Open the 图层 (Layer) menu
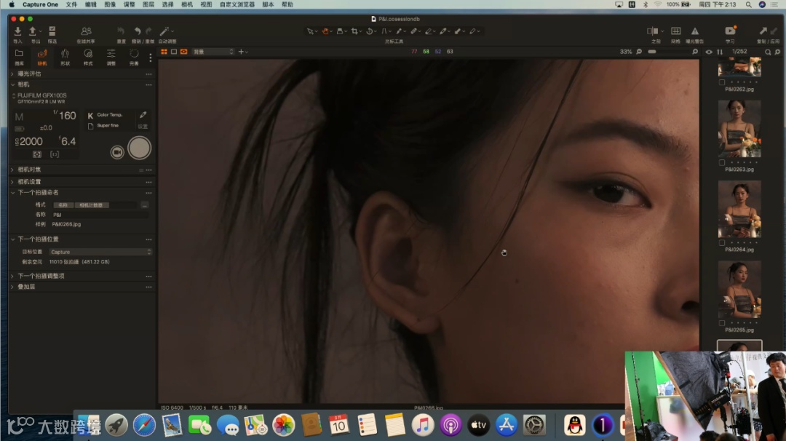The image size is (786, 441). coord(148,4)
